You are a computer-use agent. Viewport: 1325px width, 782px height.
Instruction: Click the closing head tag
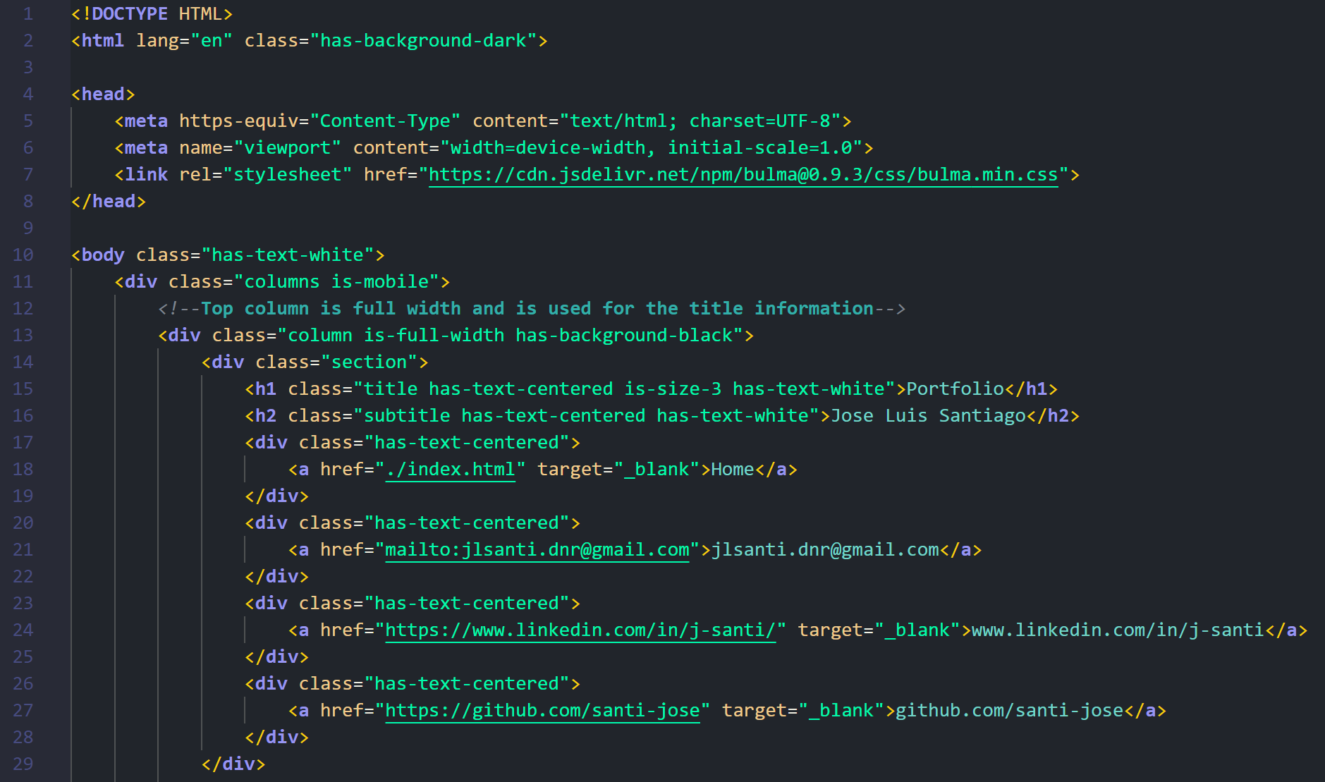[x=109, y=202]
